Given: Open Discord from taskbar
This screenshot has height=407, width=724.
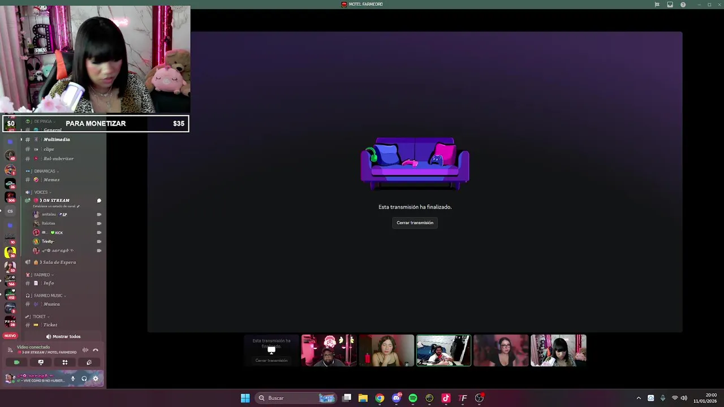Looking at the screenshot, I should coord(397,398).
